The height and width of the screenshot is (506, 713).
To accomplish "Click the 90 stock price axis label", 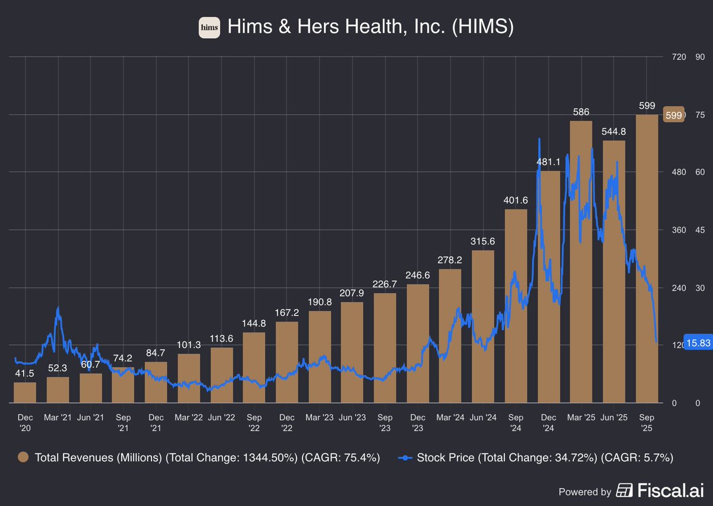I will coord(700,57).
